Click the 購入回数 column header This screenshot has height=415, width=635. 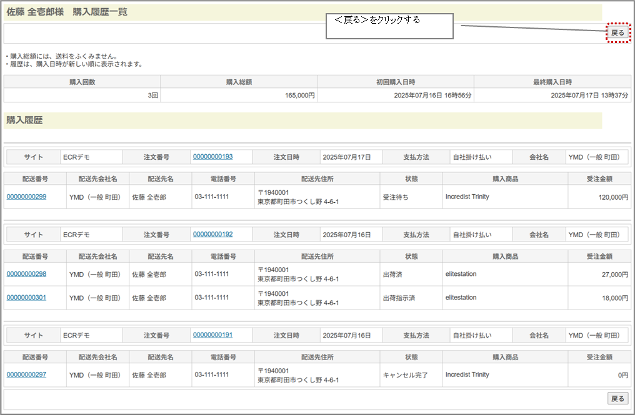pos(82,82)
